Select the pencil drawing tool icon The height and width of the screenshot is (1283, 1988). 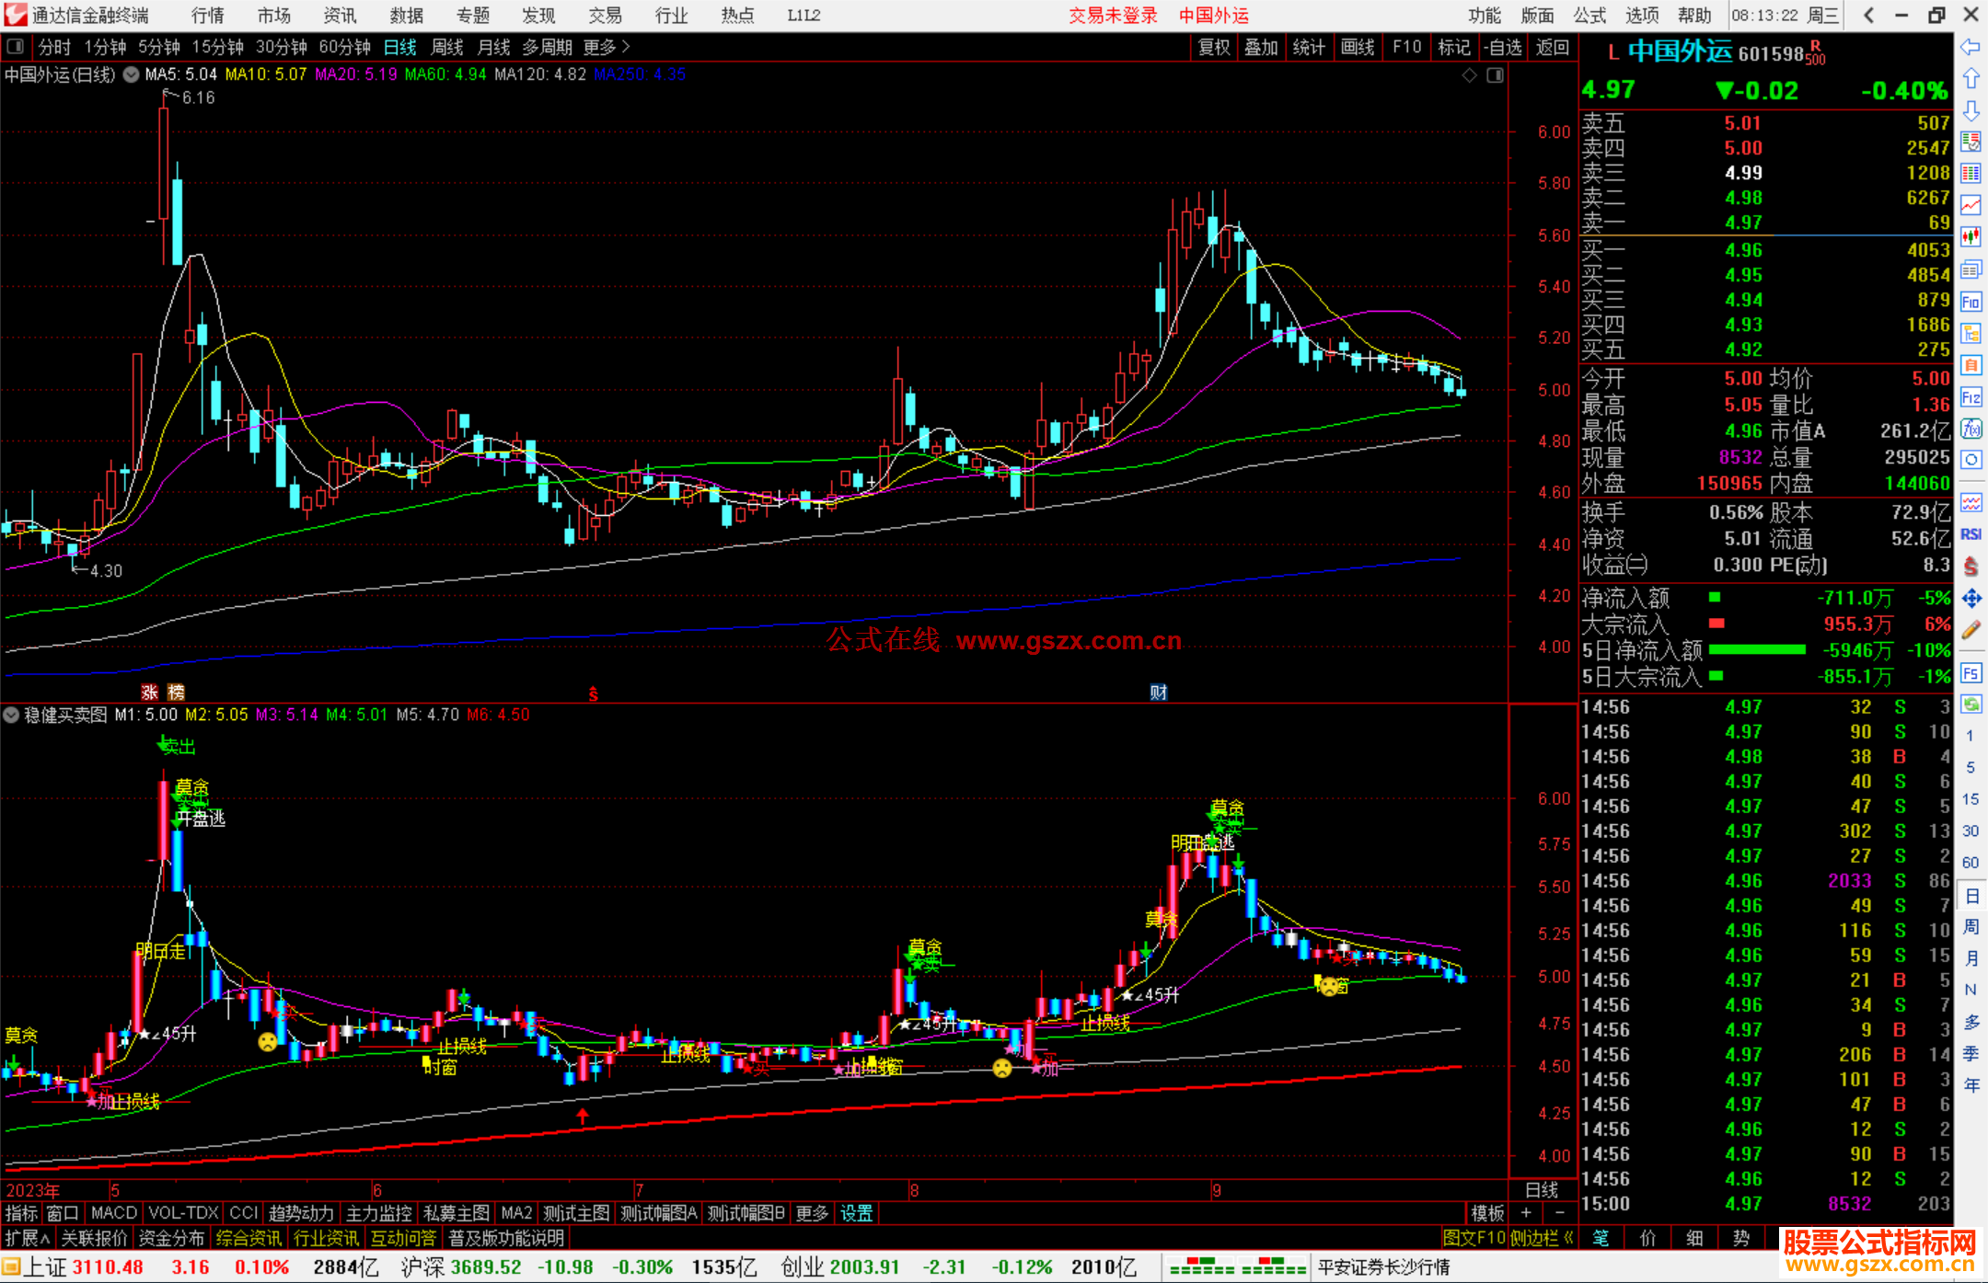pos(1971,631)
